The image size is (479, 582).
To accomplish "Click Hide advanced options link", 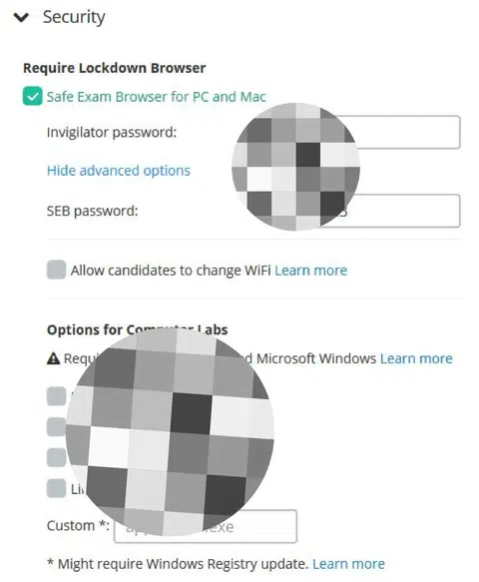I will [119, 171].
